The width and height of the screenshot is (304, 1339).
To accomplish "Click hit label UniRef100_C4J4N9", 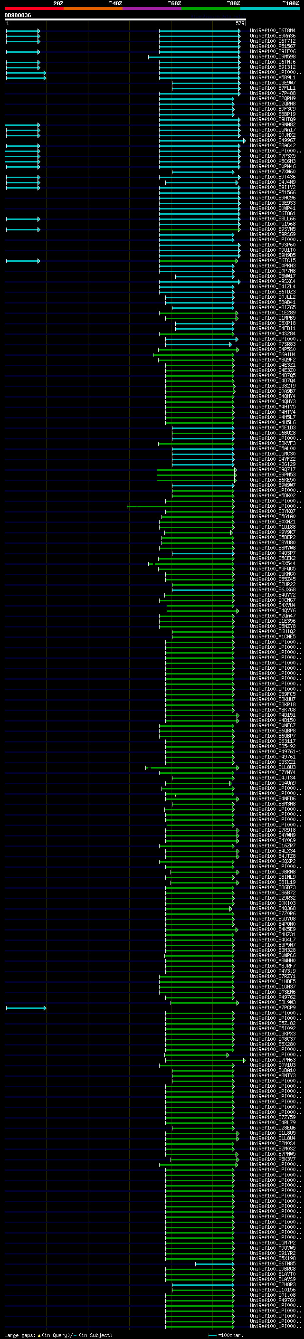I will click(x=273, y=182).
